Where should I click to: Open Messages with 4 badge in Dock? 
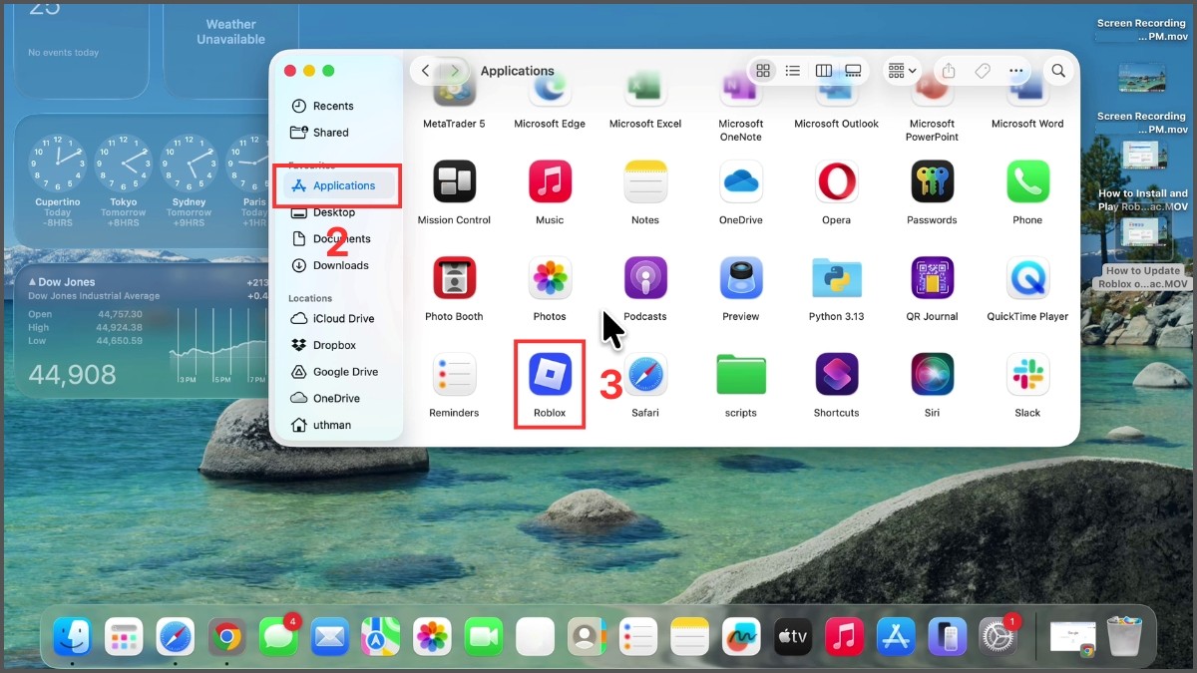(x=278, y=636)
